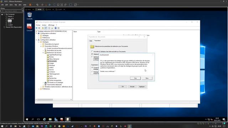Collapse the Configuration ordinateur node
The image size is (228, 128).
tap(36, 33)
